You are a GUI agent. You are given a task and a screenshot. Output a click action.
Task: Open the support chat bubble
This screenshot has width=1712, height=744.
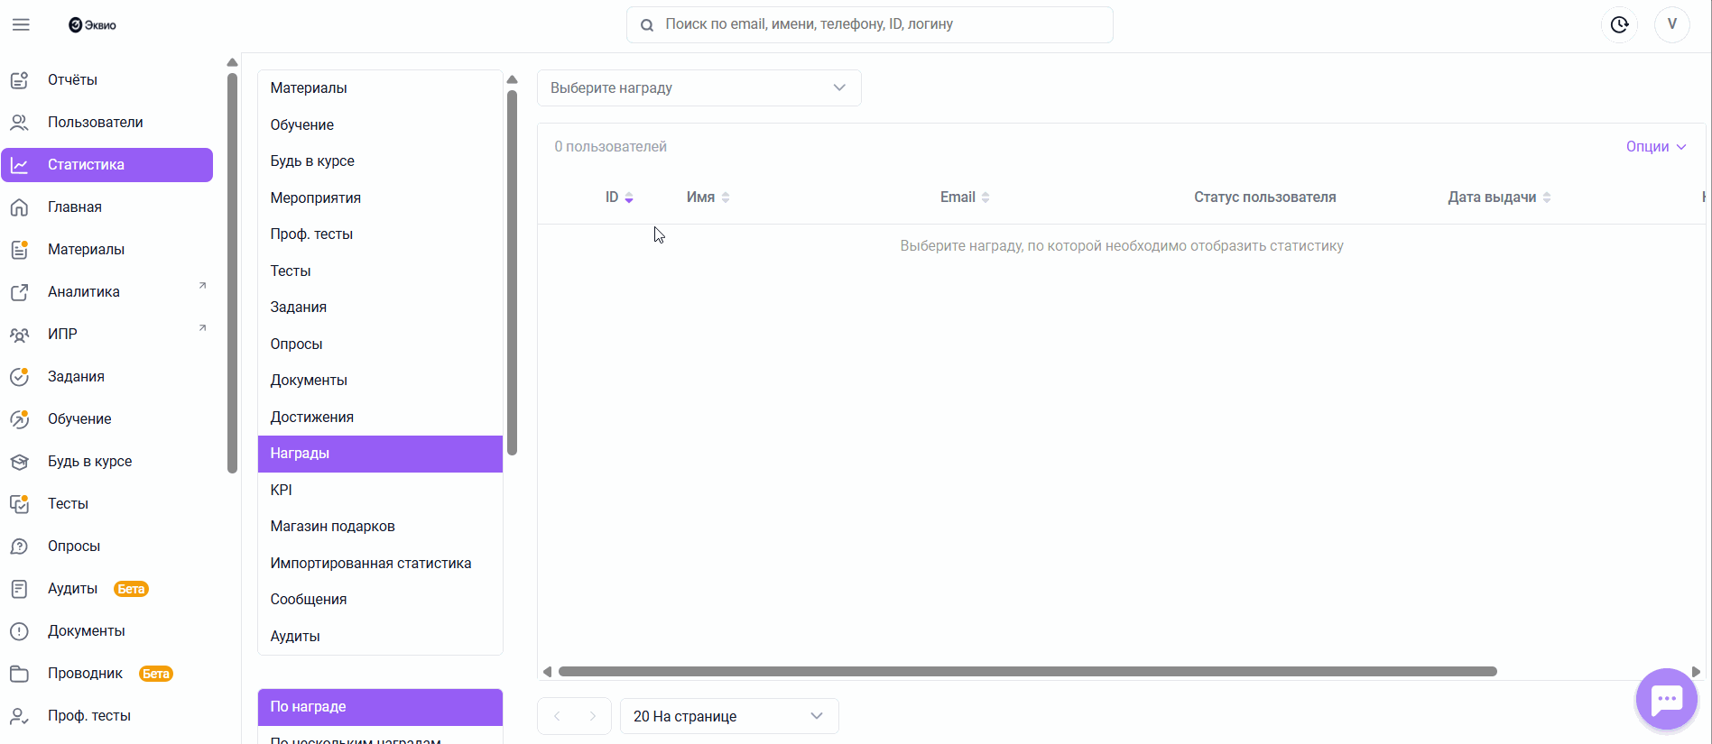coord(1666,699)
